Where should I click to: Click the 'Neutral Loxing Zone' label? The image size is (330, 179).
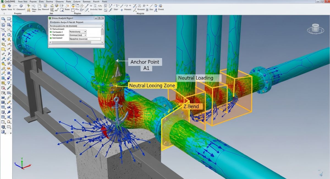[x=152, y=85]
